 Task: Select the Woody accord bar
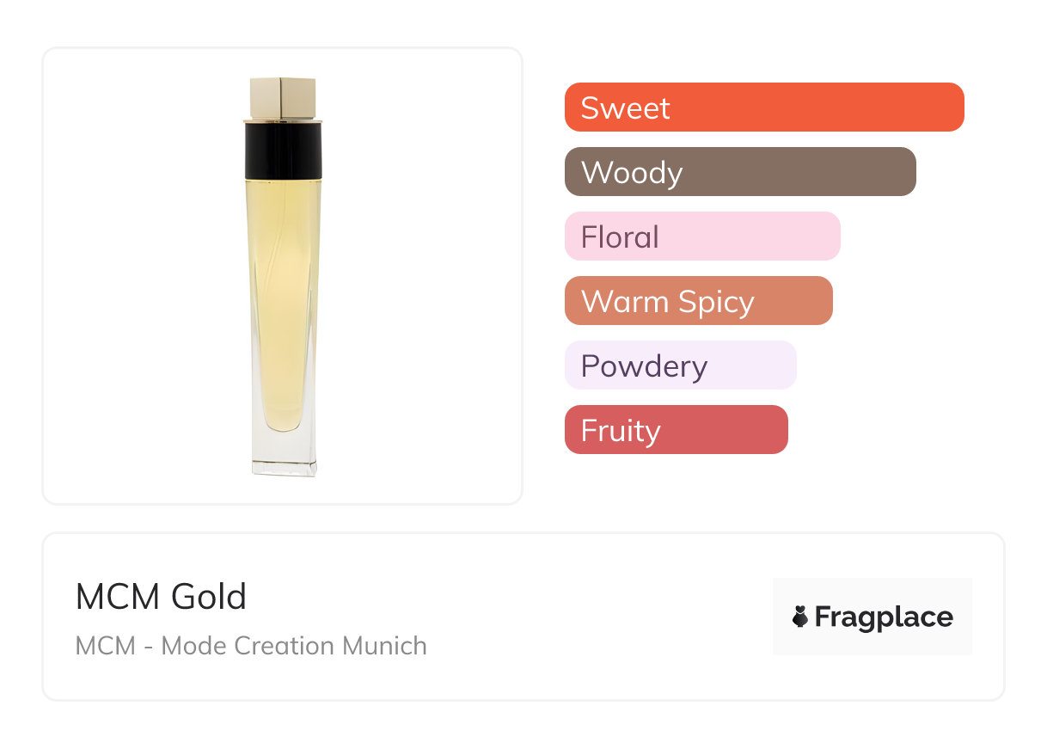[740, 172]
